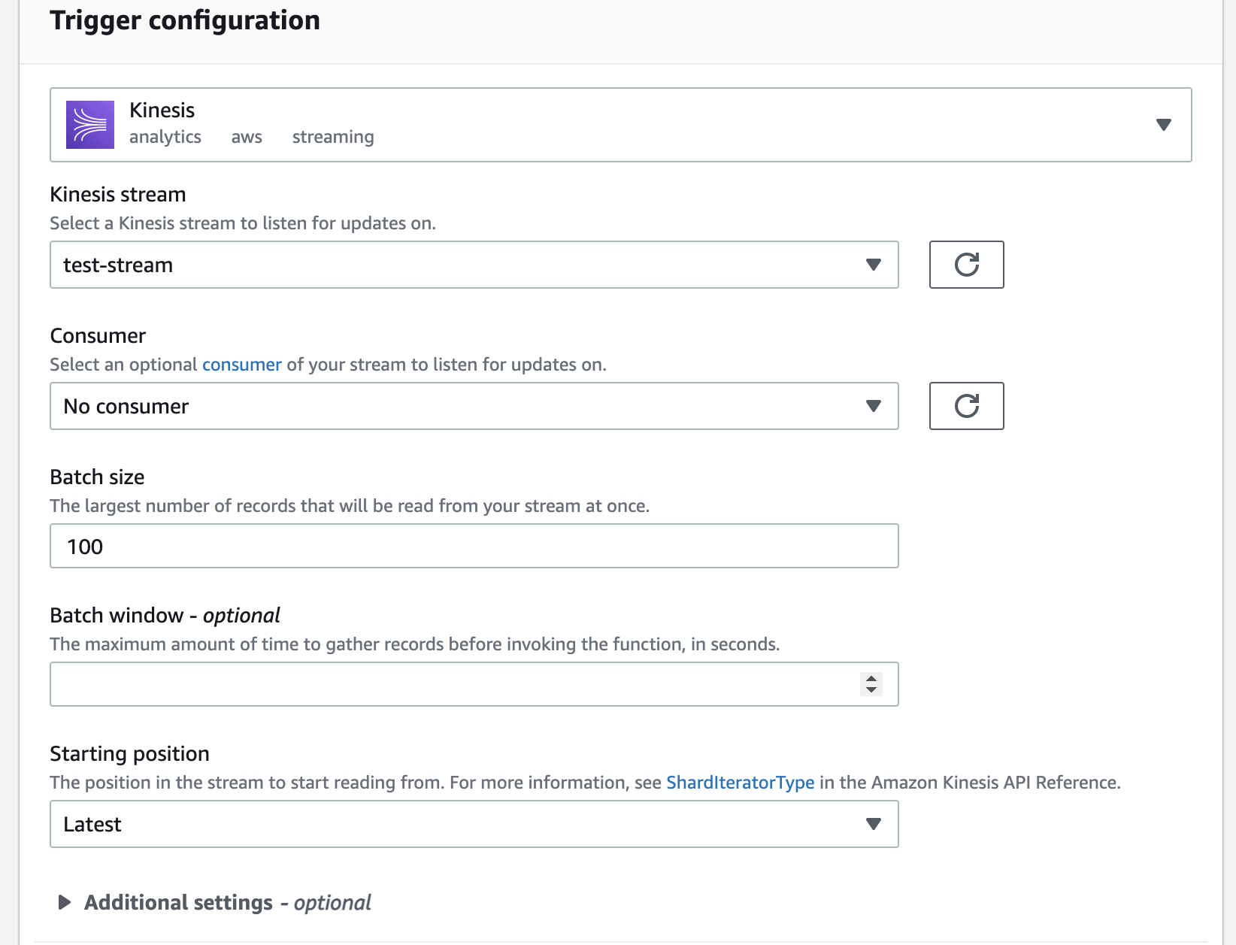The height and width of the screenshot is (945, 1236).
Task: Open the consumer documentation link
Action: [241, 365]
